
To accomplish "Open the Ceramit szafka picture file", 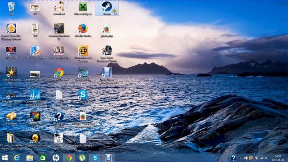I will coord(35,74).
